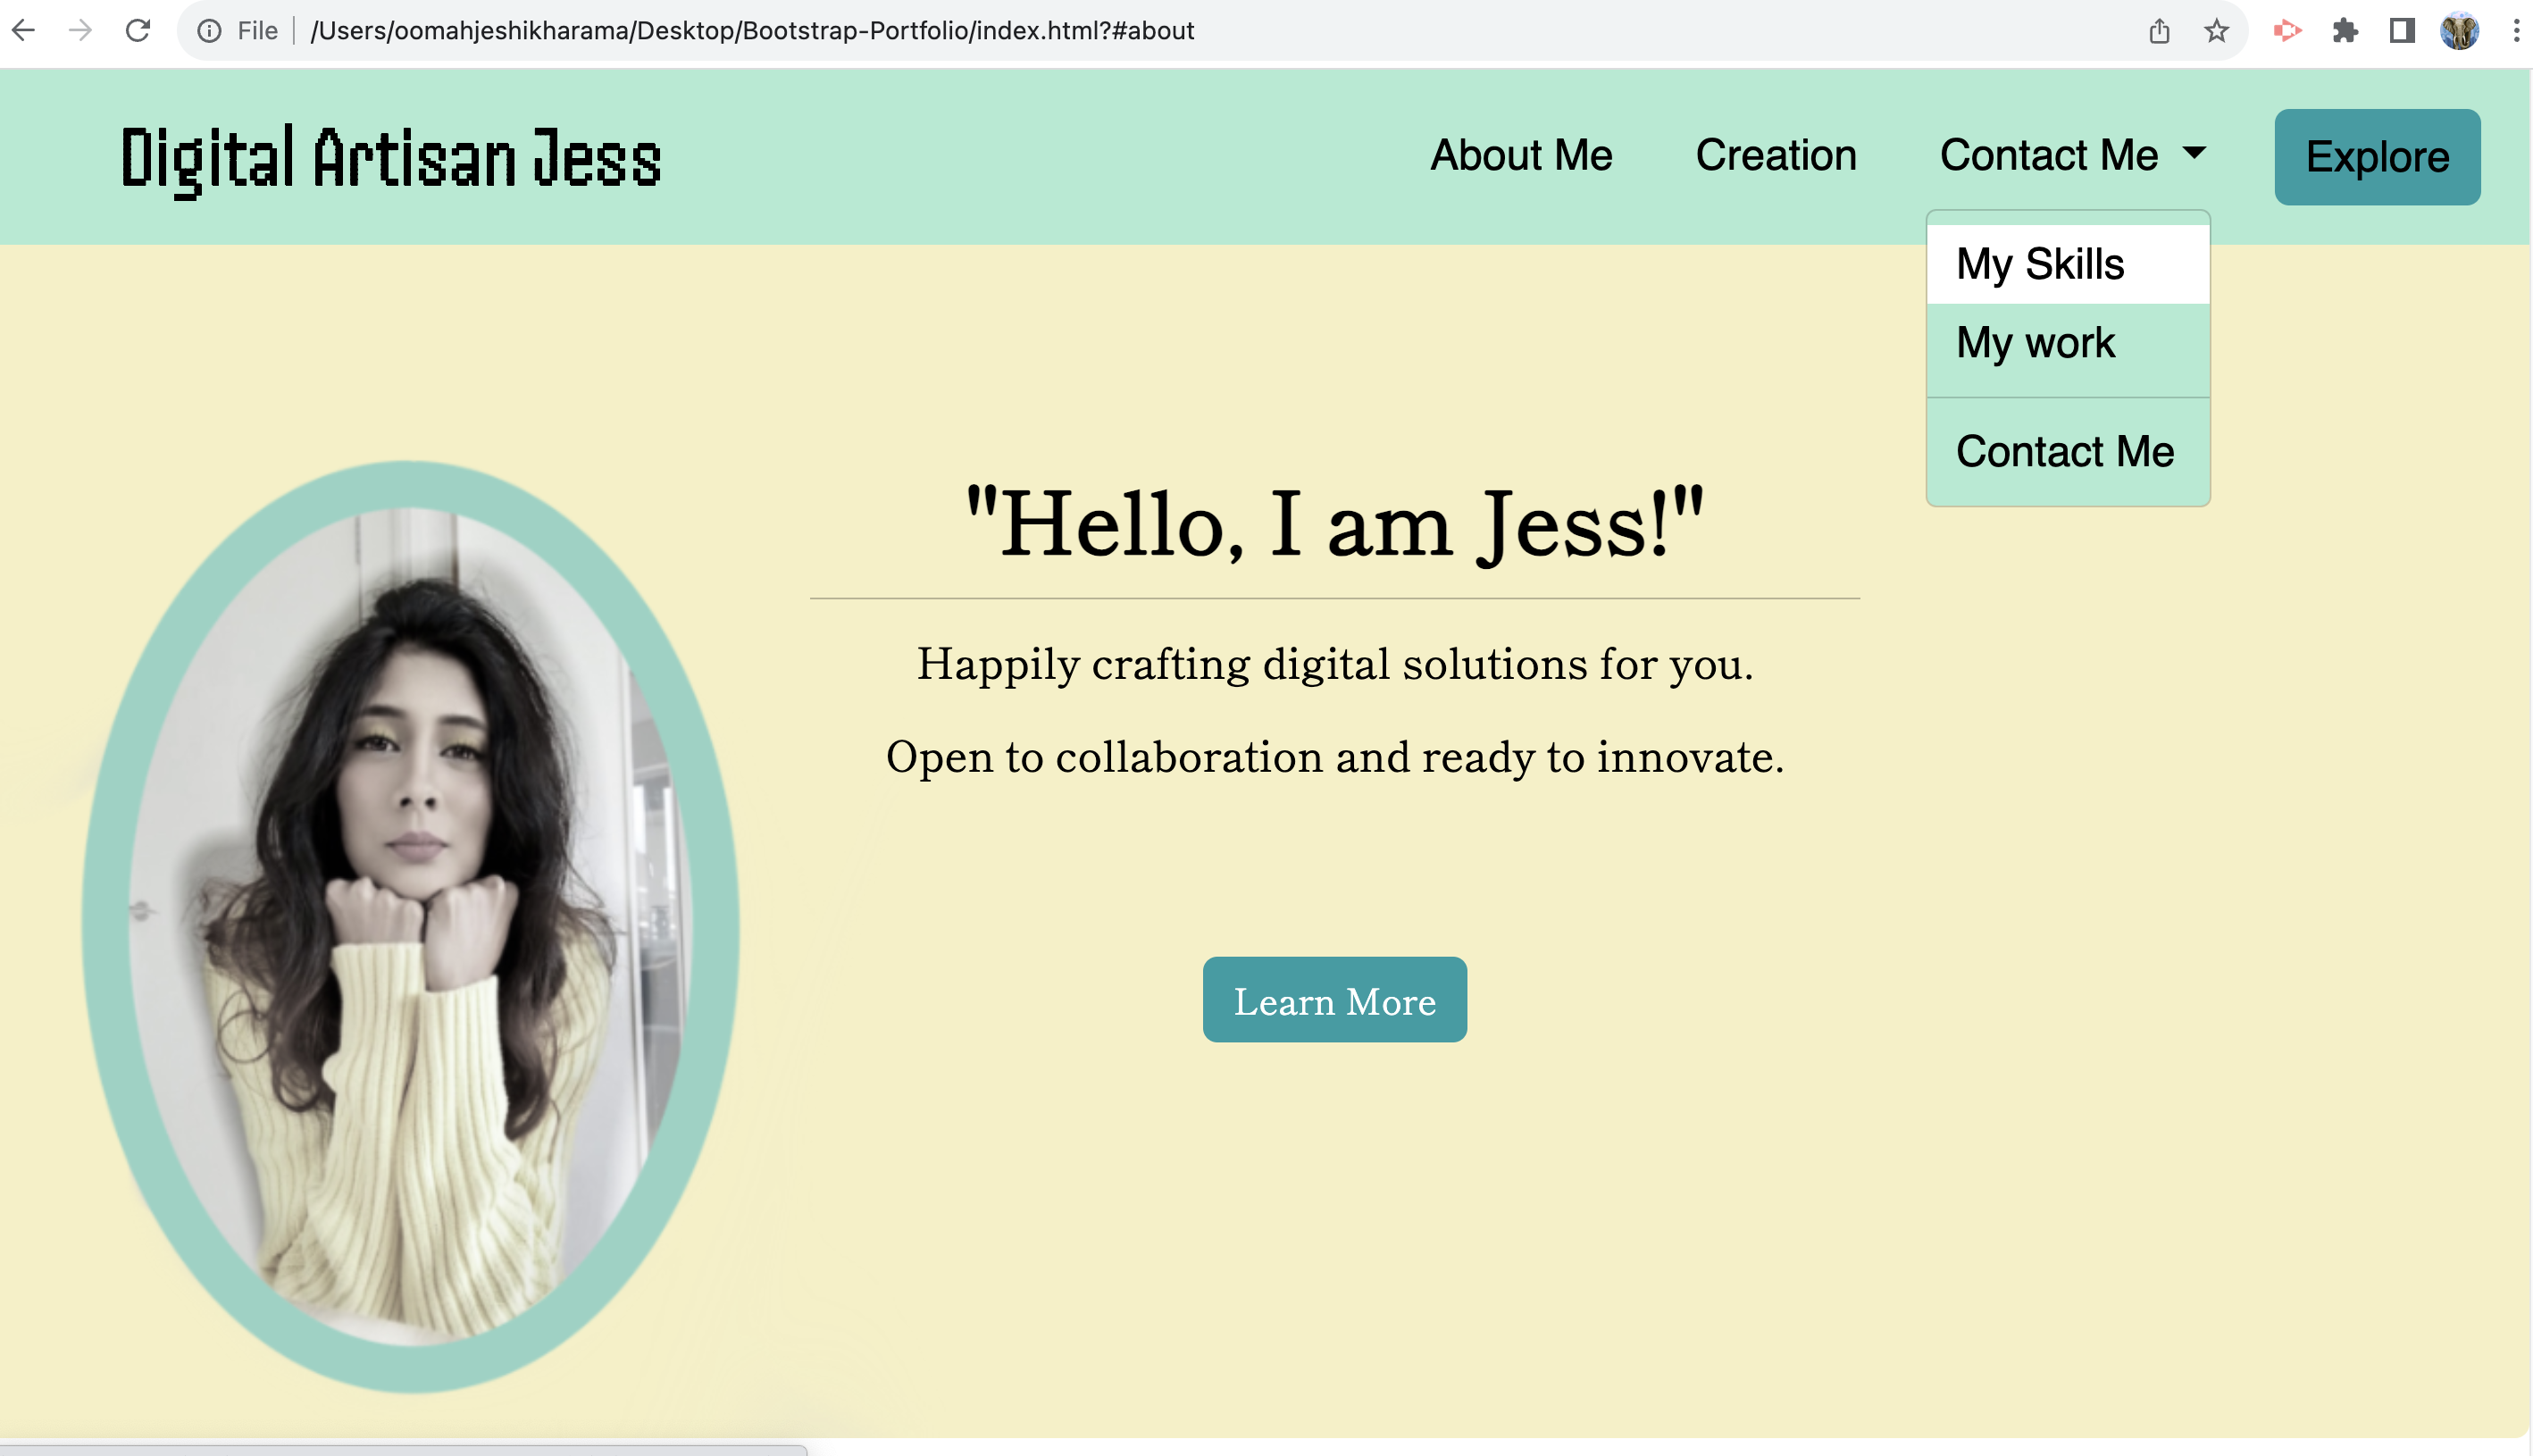The height and width of the screenshot is (1456, 2533).
Task: Select My Skills from dropdown
Action: click(x=2040, y=264)
